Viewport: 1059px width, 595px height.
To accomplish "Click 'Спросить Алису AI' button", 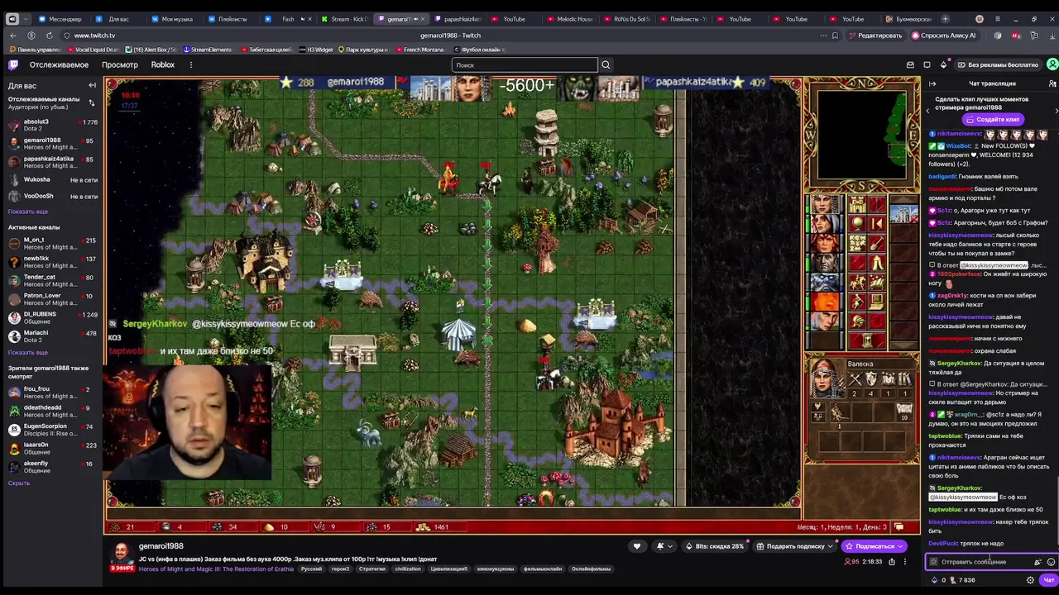I will pos(944,36).
